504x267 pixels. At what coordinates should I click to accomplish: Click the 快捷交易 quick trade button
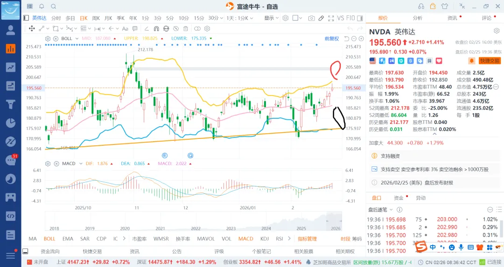(490, 61)
